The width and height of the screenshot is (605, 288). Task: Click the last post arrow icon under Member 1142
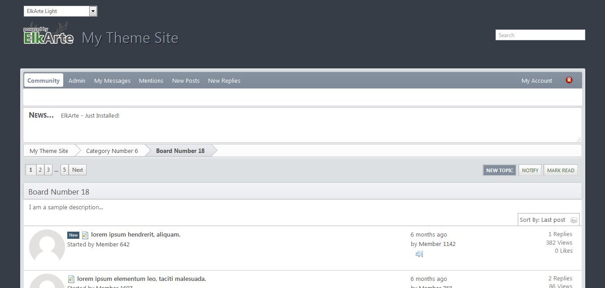pos(419,254)
